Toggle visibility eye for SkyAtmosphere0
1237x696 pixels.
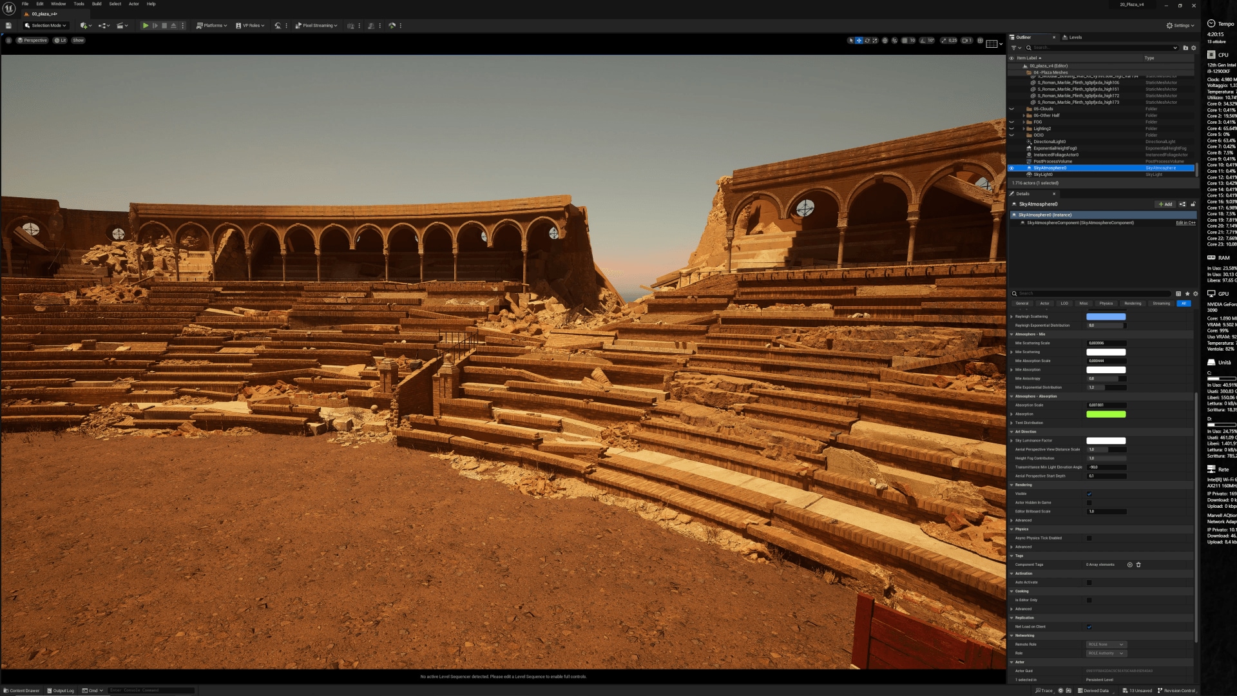1012,168
